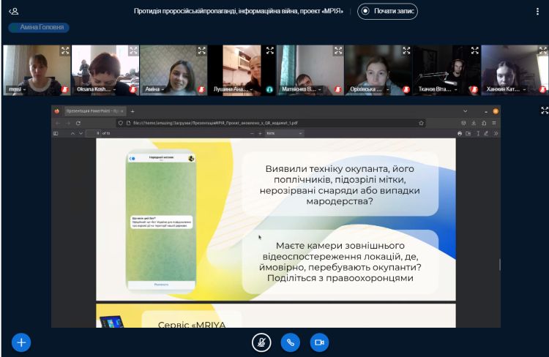Screen dimensions: 549x357
Task: Unmute the microphone
Action: tap(260, 342)
